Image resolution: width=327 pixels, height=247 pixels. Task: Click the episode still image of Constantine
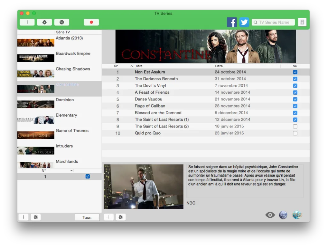(143, 187)
